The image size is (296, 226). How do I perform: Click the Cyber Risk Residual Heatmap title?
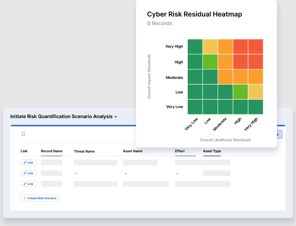tap(194, 14)
